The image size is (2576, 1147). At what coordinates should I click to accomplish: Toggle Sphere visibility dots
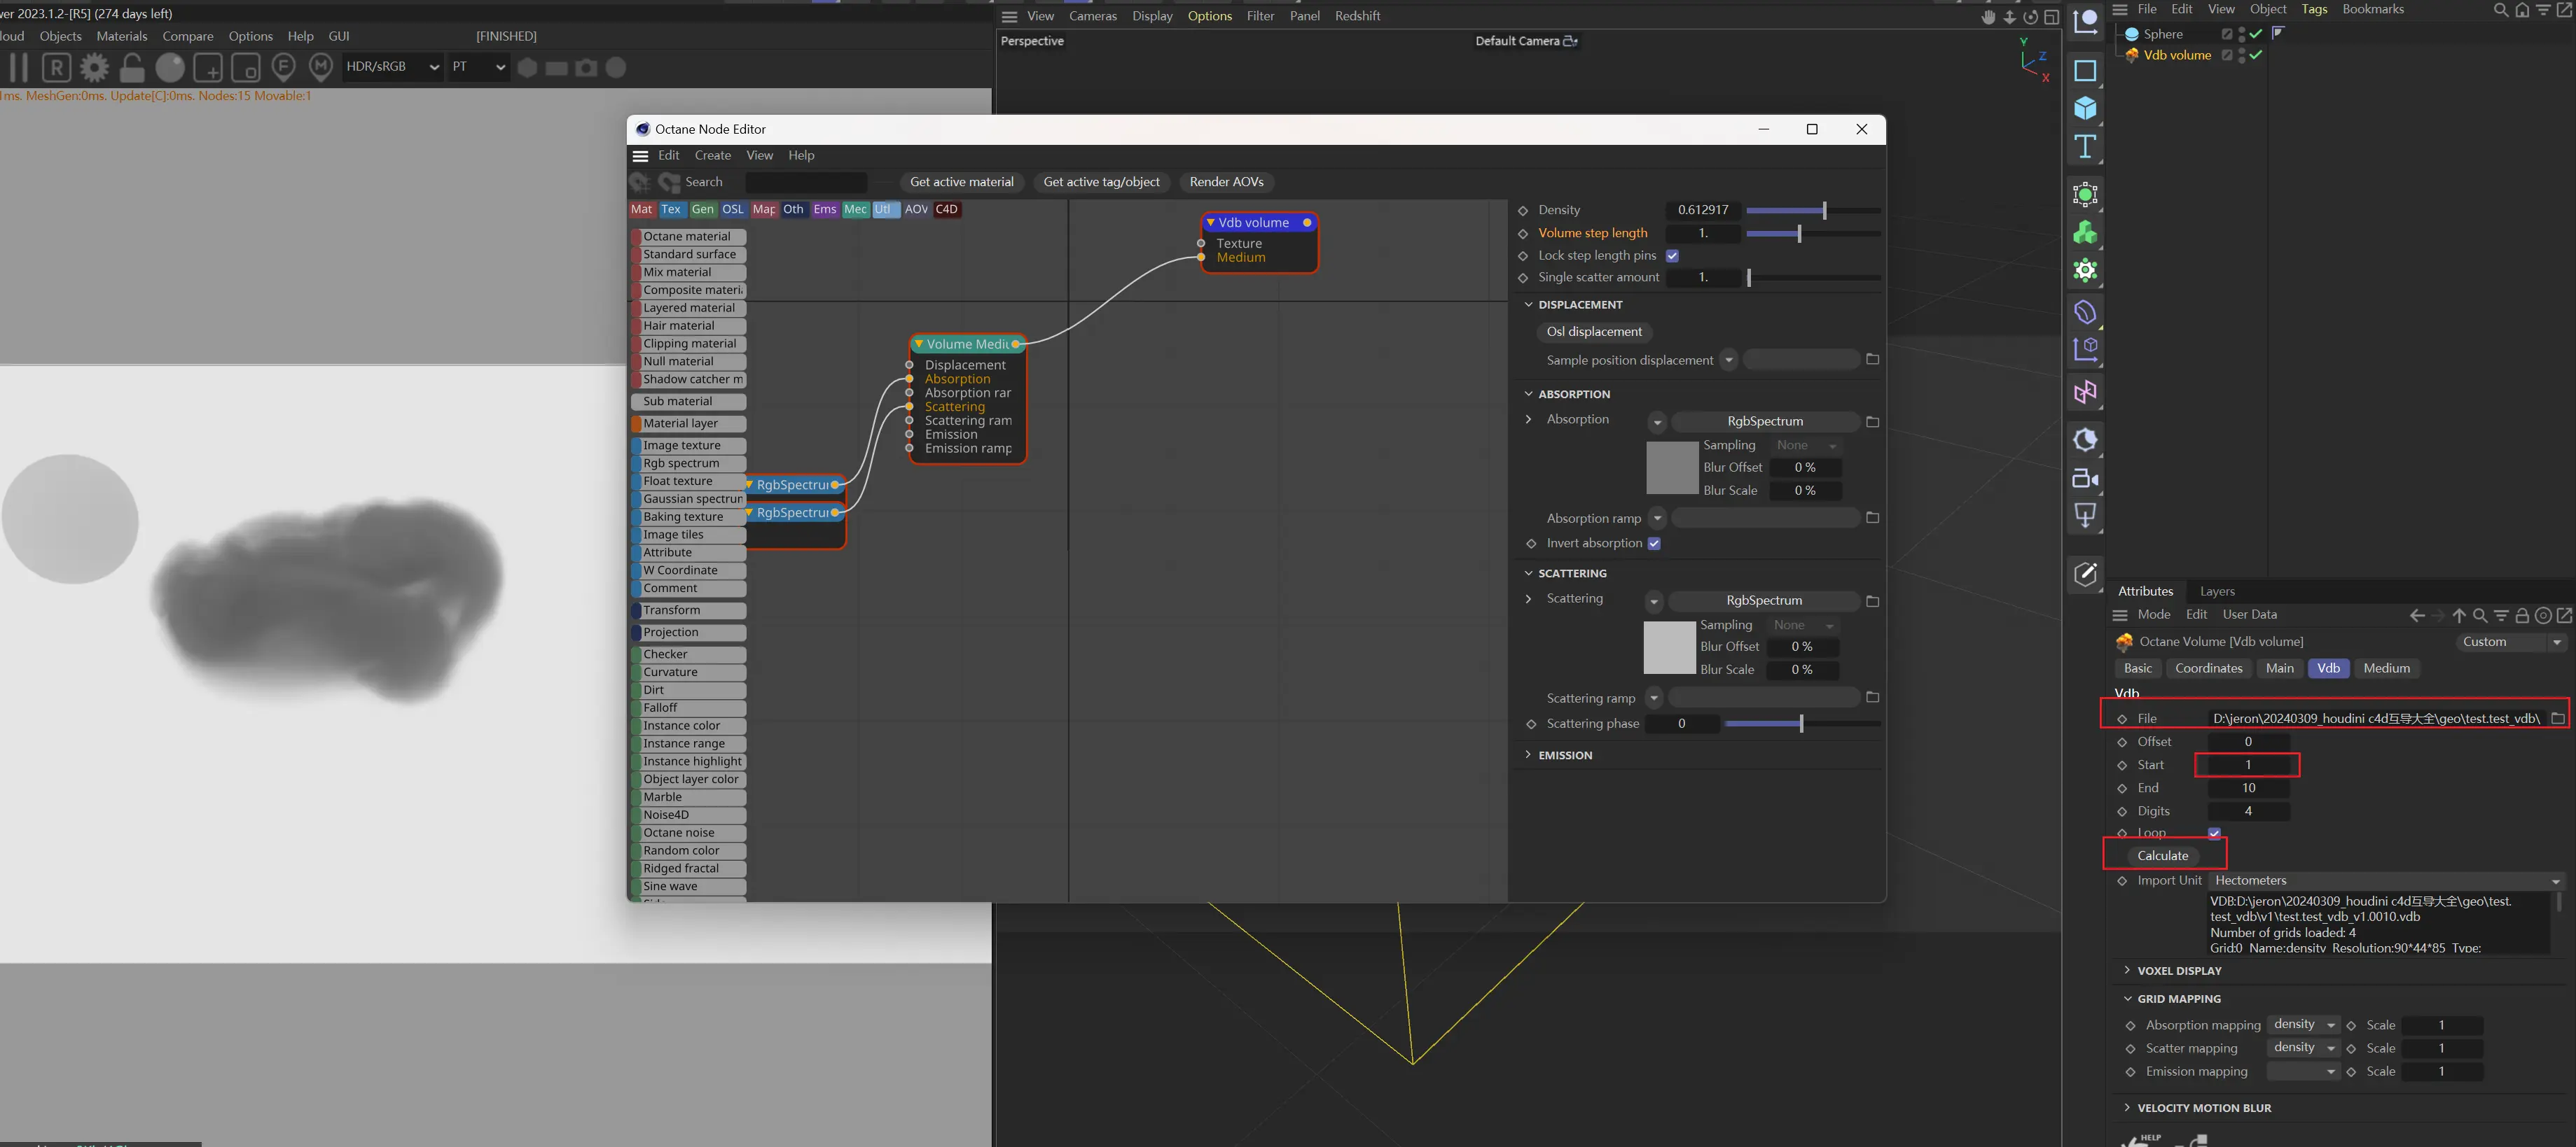[x=2241, y=34]
